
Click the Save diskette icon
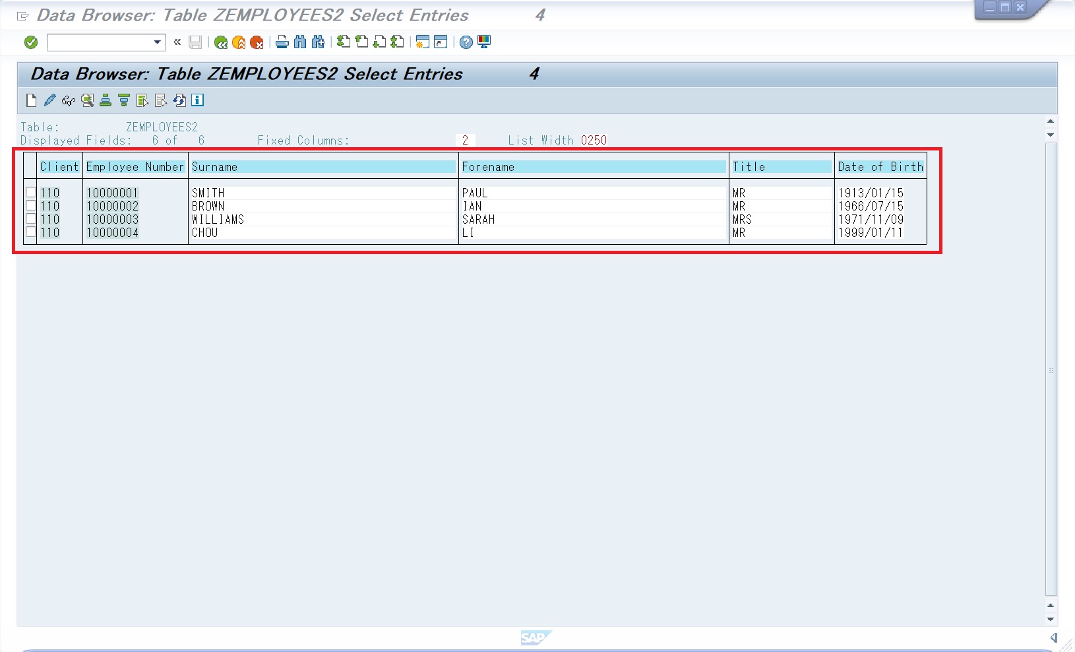[x=195, y=42]
